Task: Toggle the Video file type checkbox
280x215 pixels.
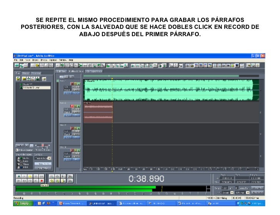Action: click(x=18, y=164)
